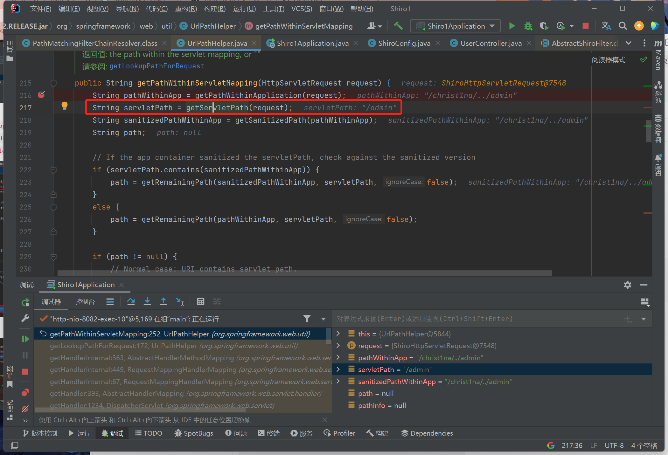
Task: Open Search Everywhere magnifier icon
Action: tap(623, 26)
